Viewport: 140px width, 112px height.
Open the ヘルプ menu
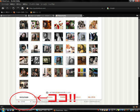[51, 4]
